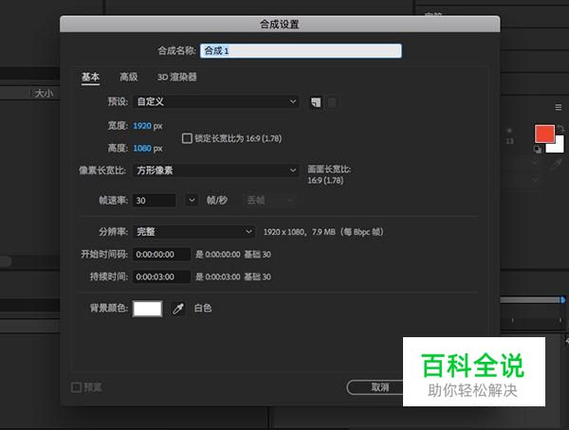Click the height value 1080

[x=142, y=149]
